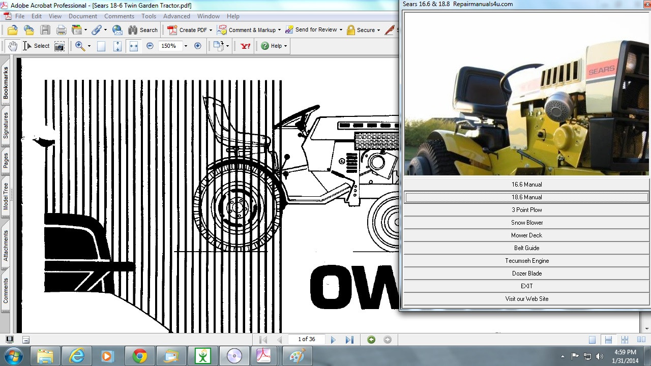Select the Hand tool

13,46
